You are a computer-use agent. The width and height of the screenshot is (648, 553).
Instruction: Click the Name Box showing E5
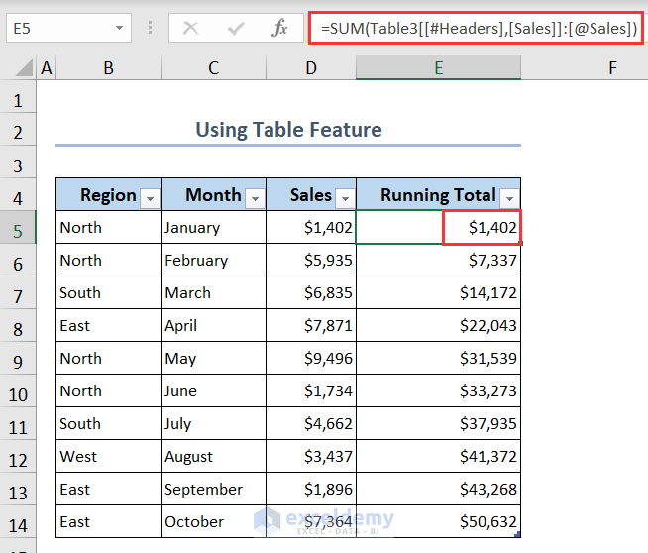coord(54,29)
